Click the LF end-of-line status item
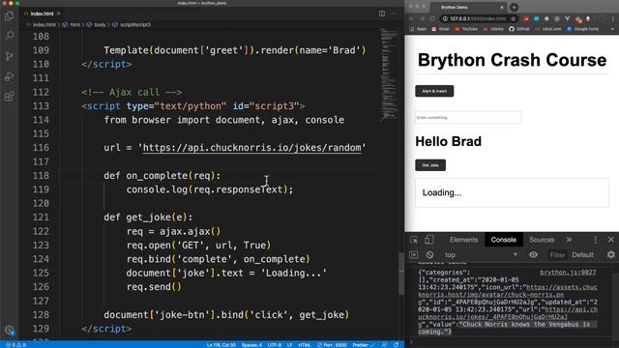The image size is (619, 348). (x=289, y=345)
